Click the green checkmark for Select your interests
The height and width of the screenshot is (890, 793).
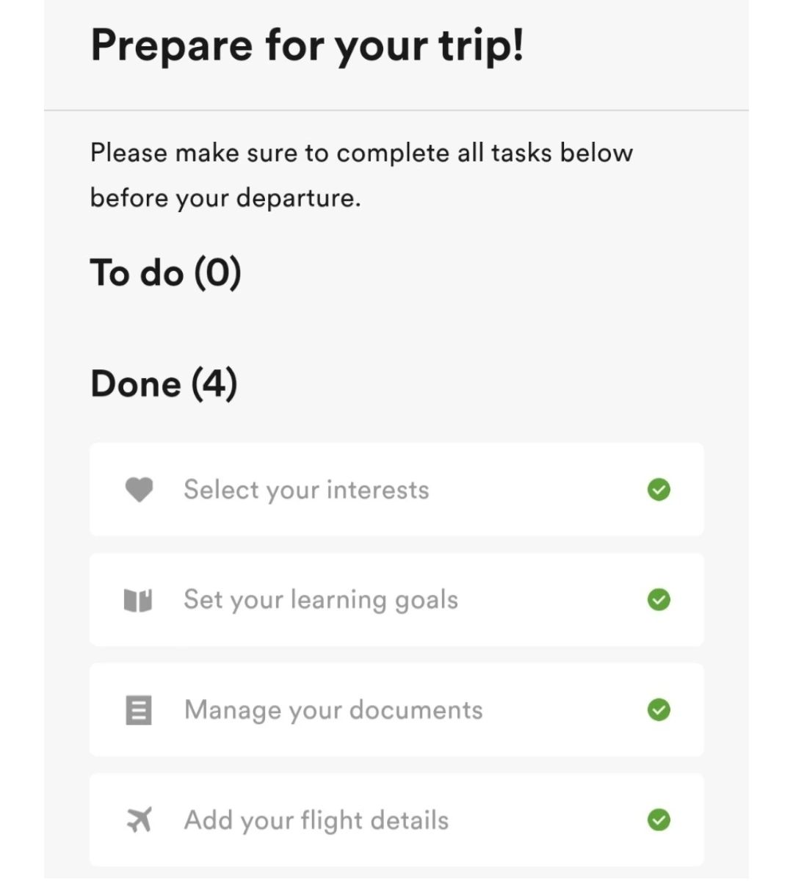click(x=659, y=490)
